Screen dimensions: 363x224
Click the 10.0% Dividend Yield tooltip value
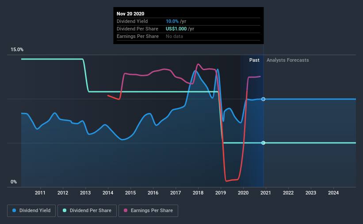172,21
